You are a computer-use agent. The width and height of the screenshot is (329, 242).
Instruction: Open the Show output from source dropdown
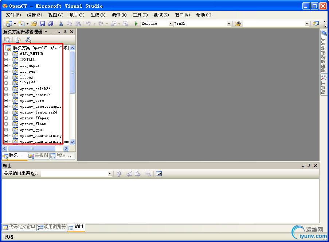tap(110, 174)
